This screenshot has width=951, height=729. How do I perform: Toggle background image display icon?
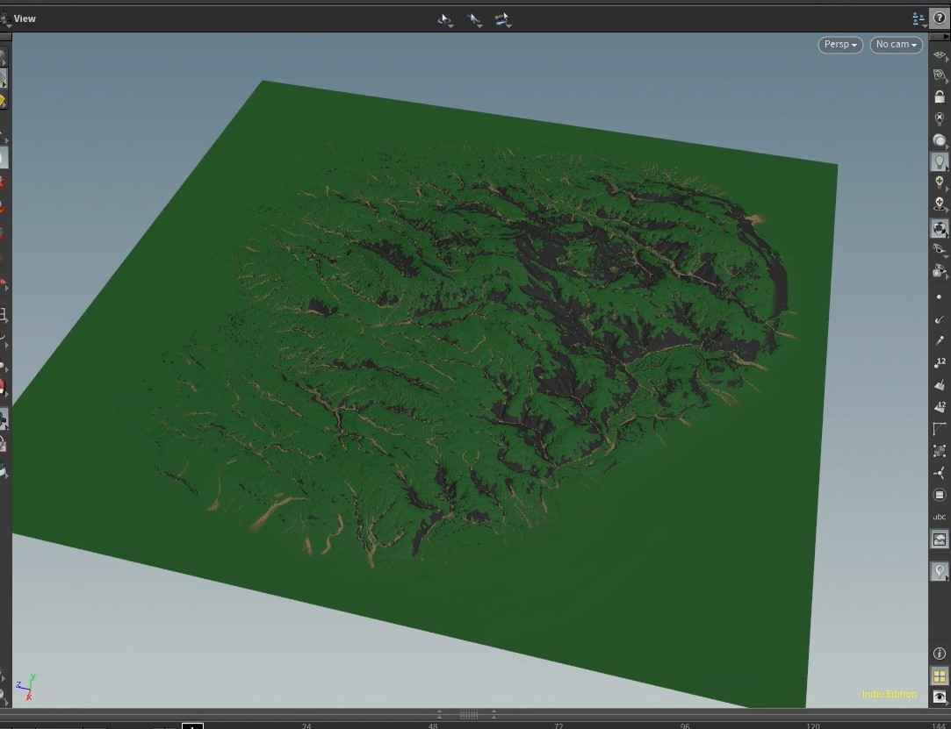[940, 540]
